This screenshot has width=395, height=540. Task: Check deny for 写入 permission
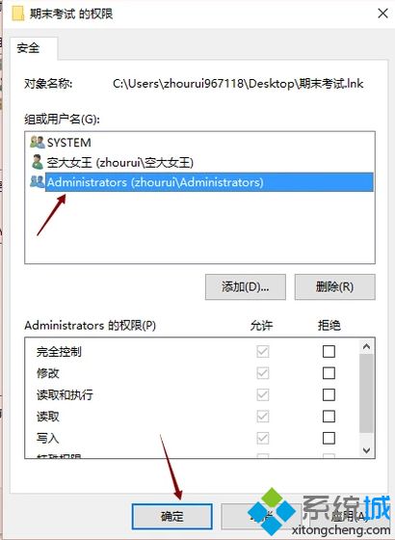coord(329,438)
